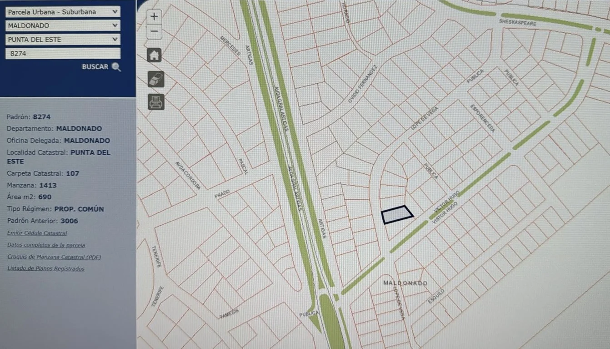Click the Listado de Planos Registrados link

tap(45, 268)
